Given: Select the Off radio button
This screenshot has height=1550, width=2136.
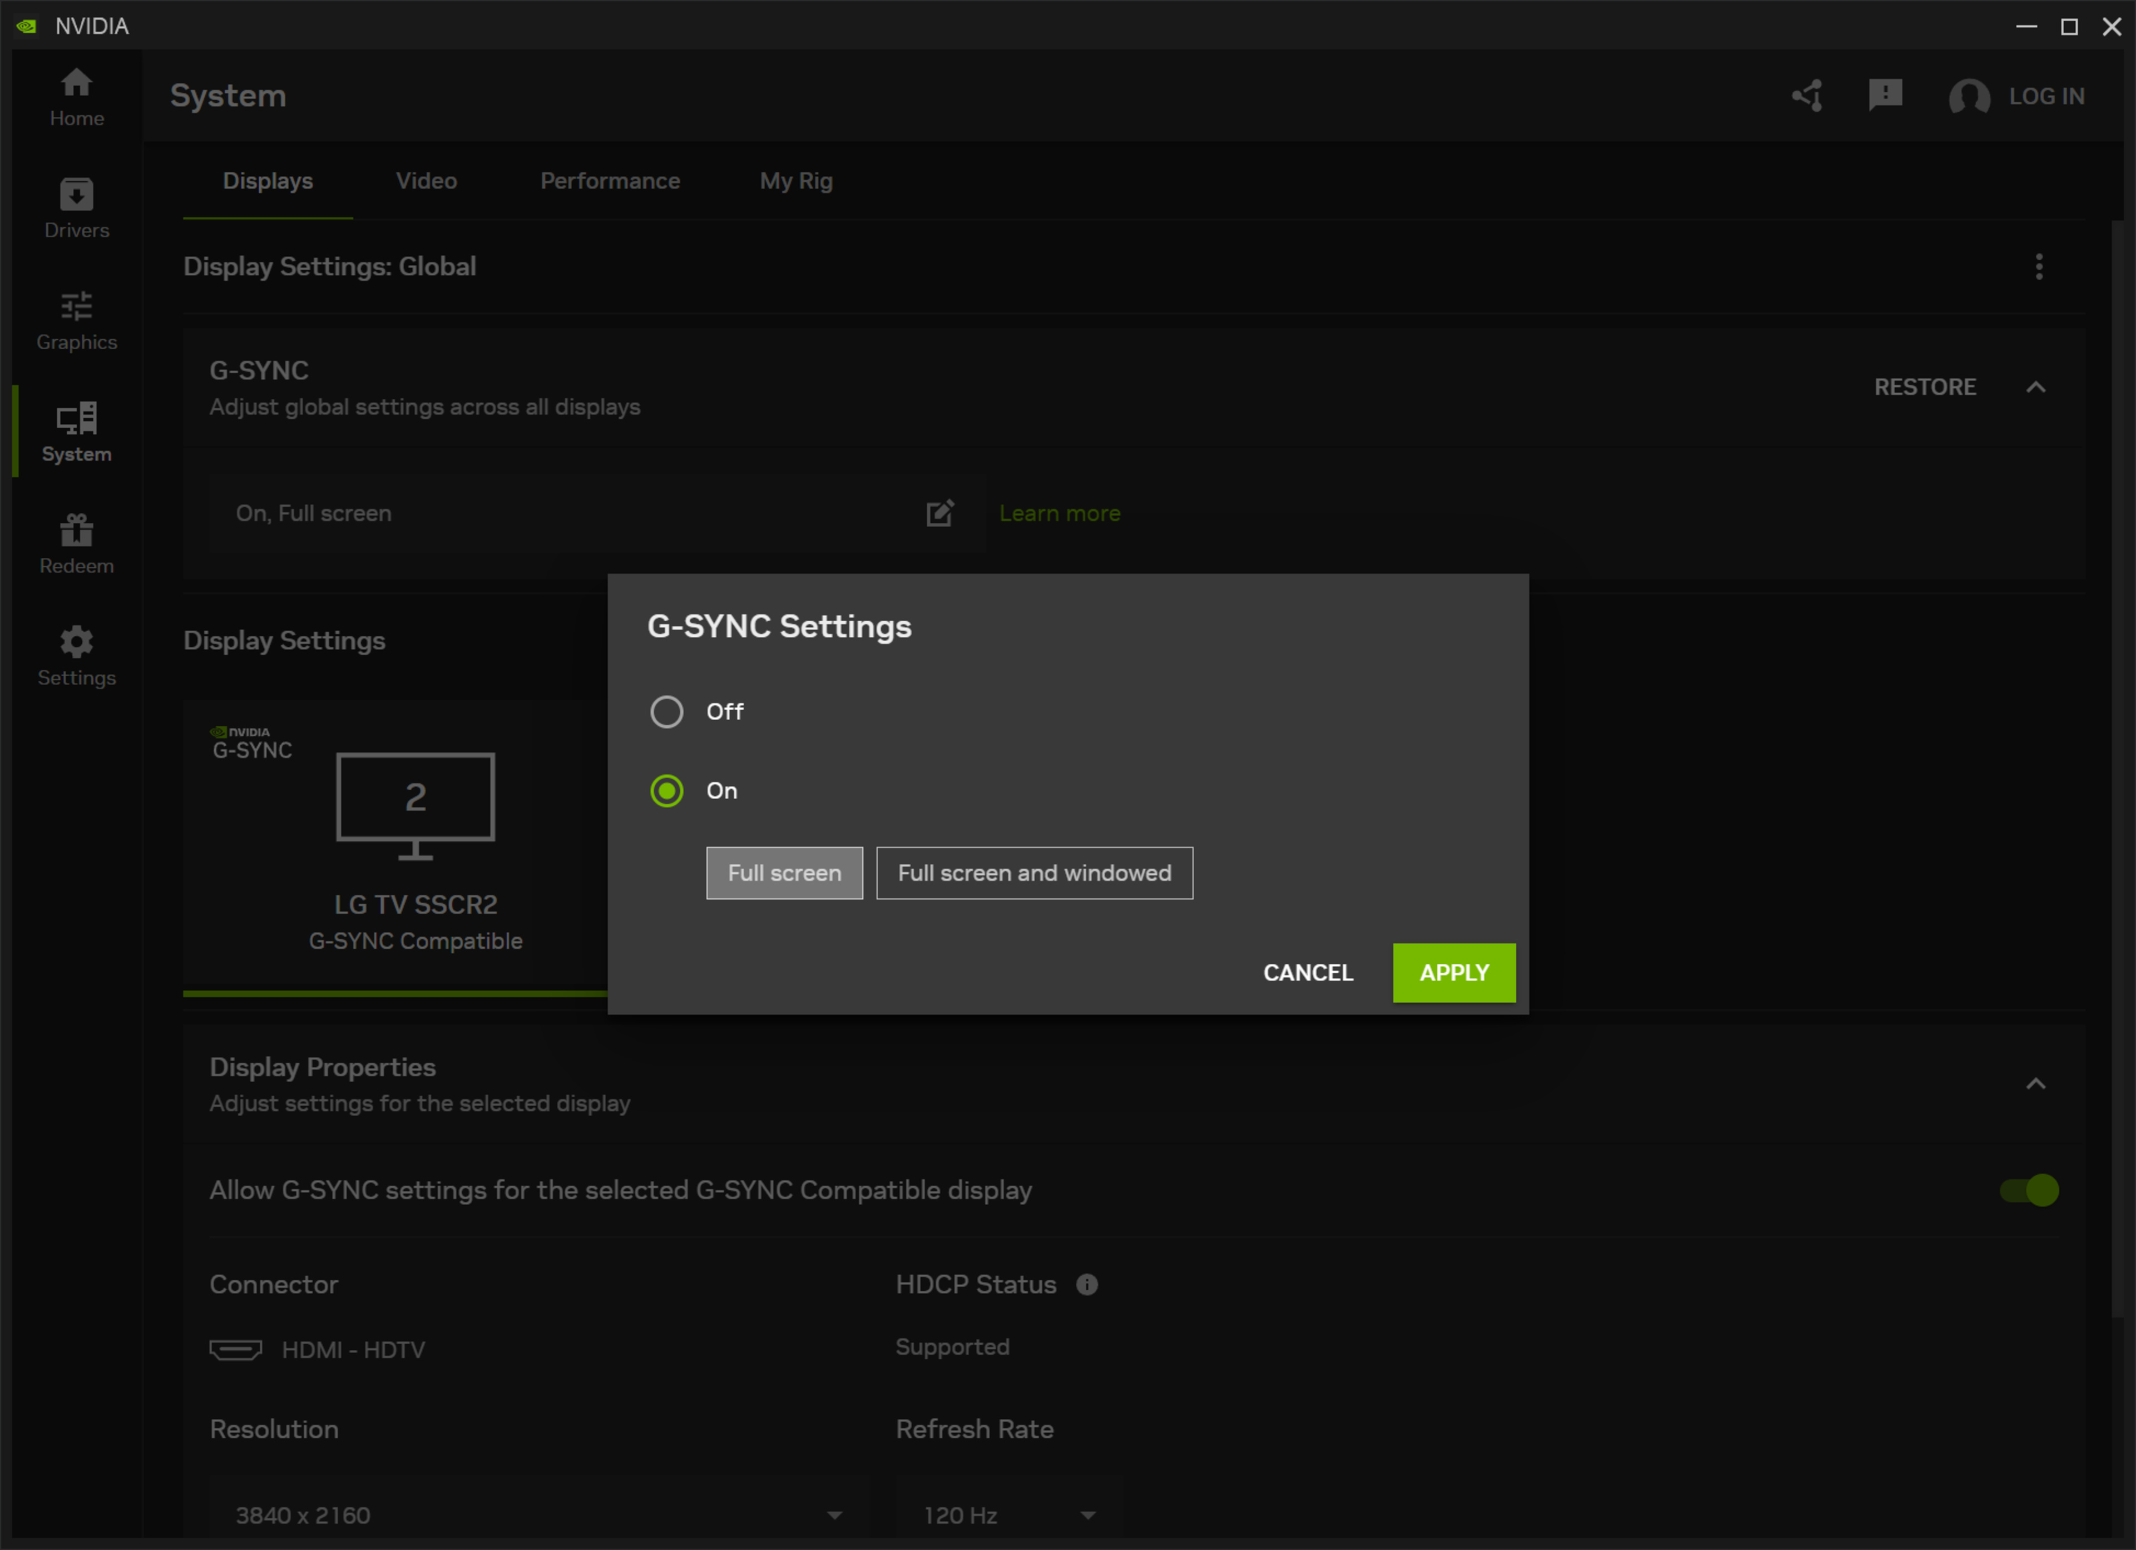Looking at the screenshot, I should pos(667,712).
